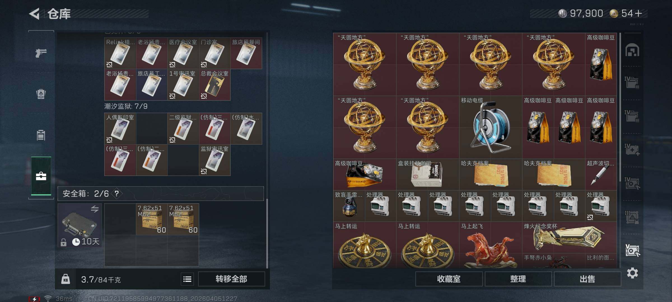The width and height of the screenshot is (672, 302).
Task: Swap the safe box via arrows icon
Action: click(95, 209)
